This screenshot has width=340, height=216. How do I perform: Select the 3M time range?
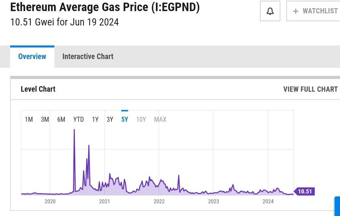[45, 119]
